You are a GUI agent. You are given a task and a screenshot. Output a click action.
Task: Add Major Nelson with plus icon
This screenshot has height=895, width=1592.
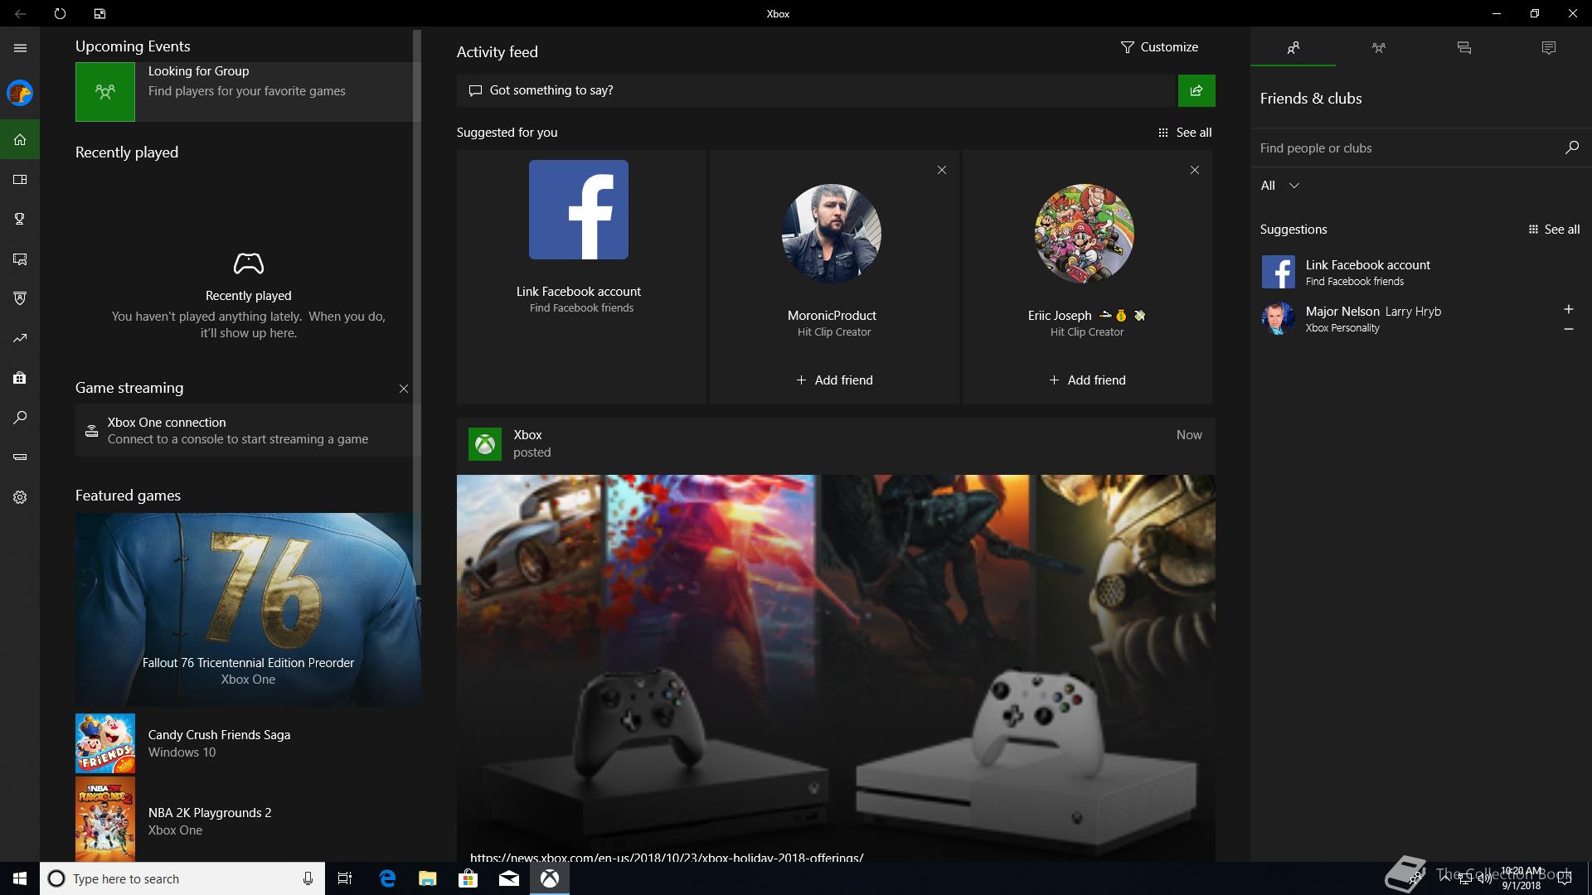1568,309
